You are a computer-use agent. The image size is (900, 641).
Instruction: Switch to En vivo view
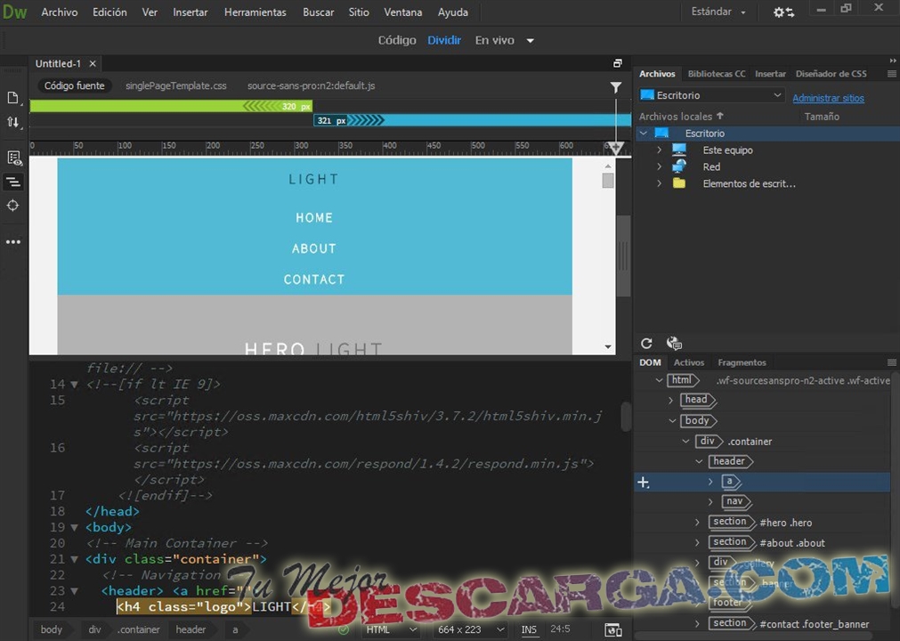click(494, 40)
